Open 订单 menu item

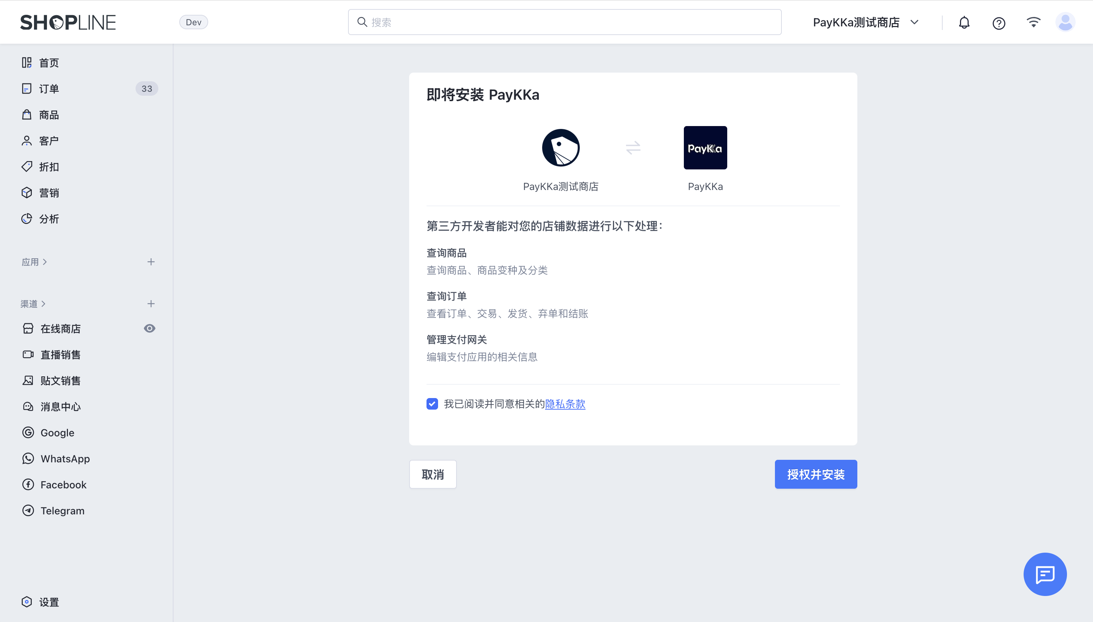tap(49, 89)
